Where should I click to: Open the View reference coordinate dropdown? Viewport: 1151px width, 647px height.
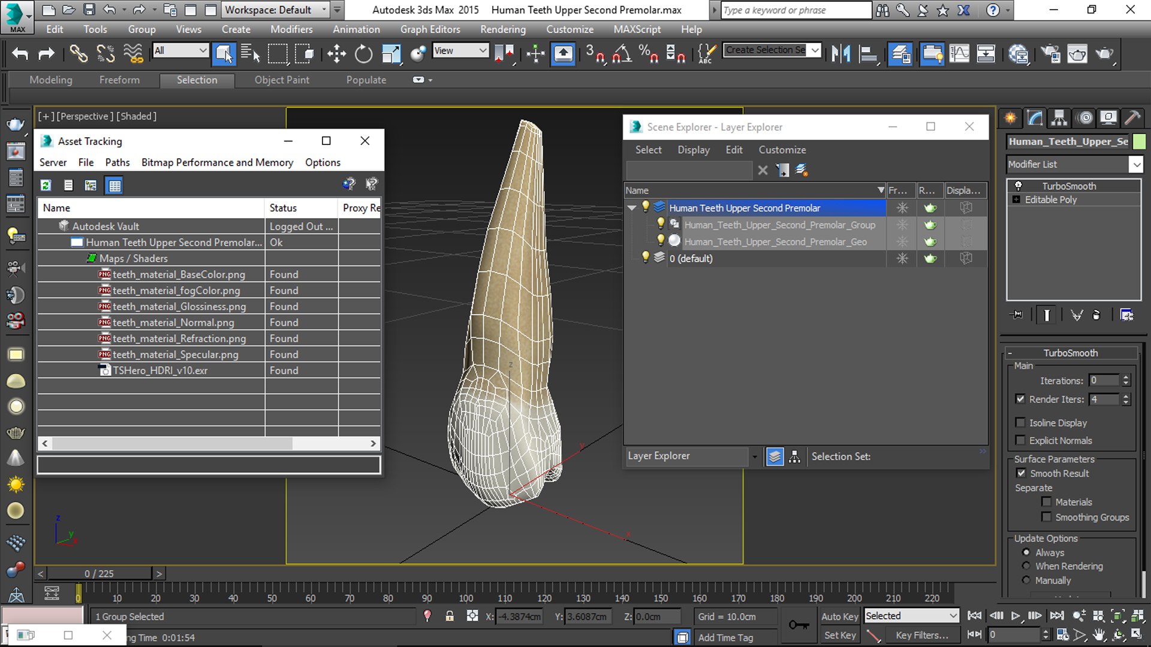click(x=460, y=51)
